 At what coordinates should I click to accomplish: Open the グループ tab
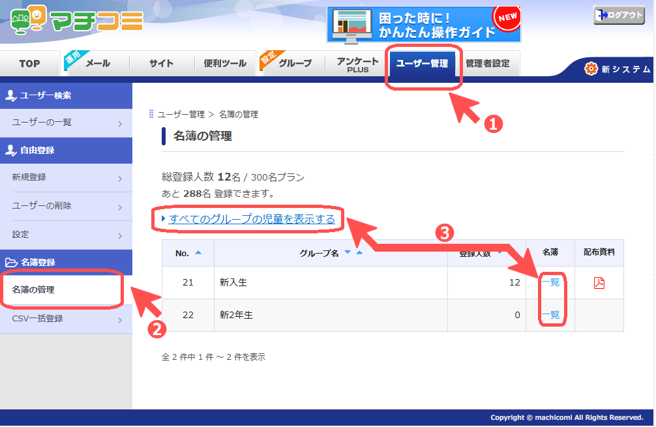295,64
